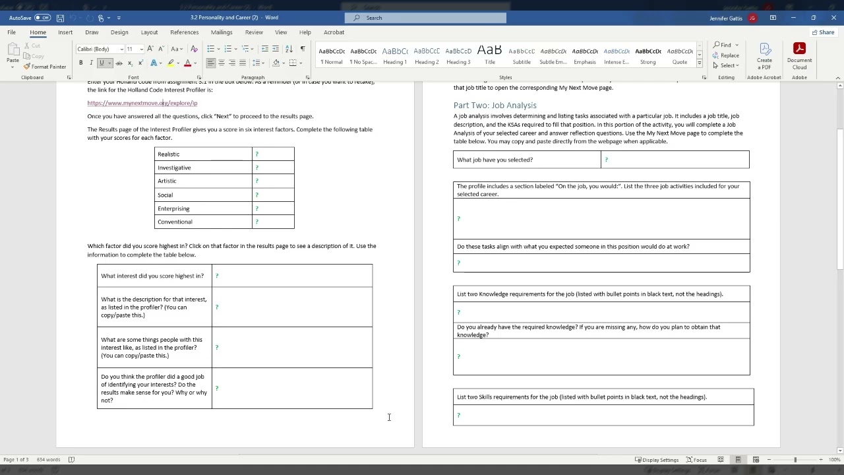Switch to the Insert tab
Screen dimensions: 844x475
(x=65, y=32)
